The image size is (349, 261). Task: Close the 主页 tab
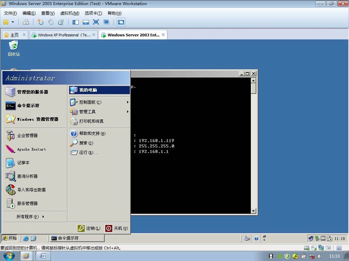point(24,35)
